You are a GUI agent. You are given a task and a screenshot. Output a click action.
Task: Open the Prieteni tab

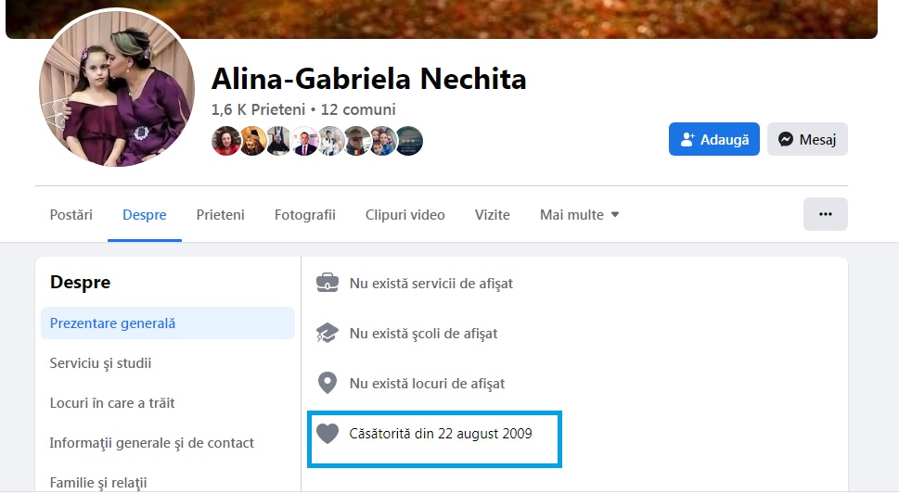[x=221, y=215]
